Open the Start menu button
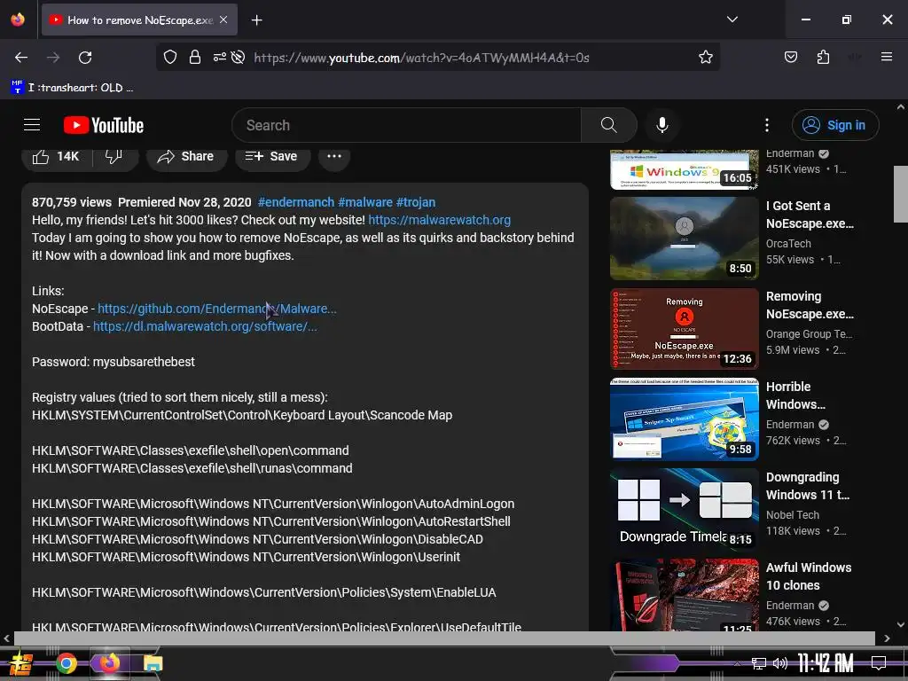The image size is (908, 681). tap(20, 663)
